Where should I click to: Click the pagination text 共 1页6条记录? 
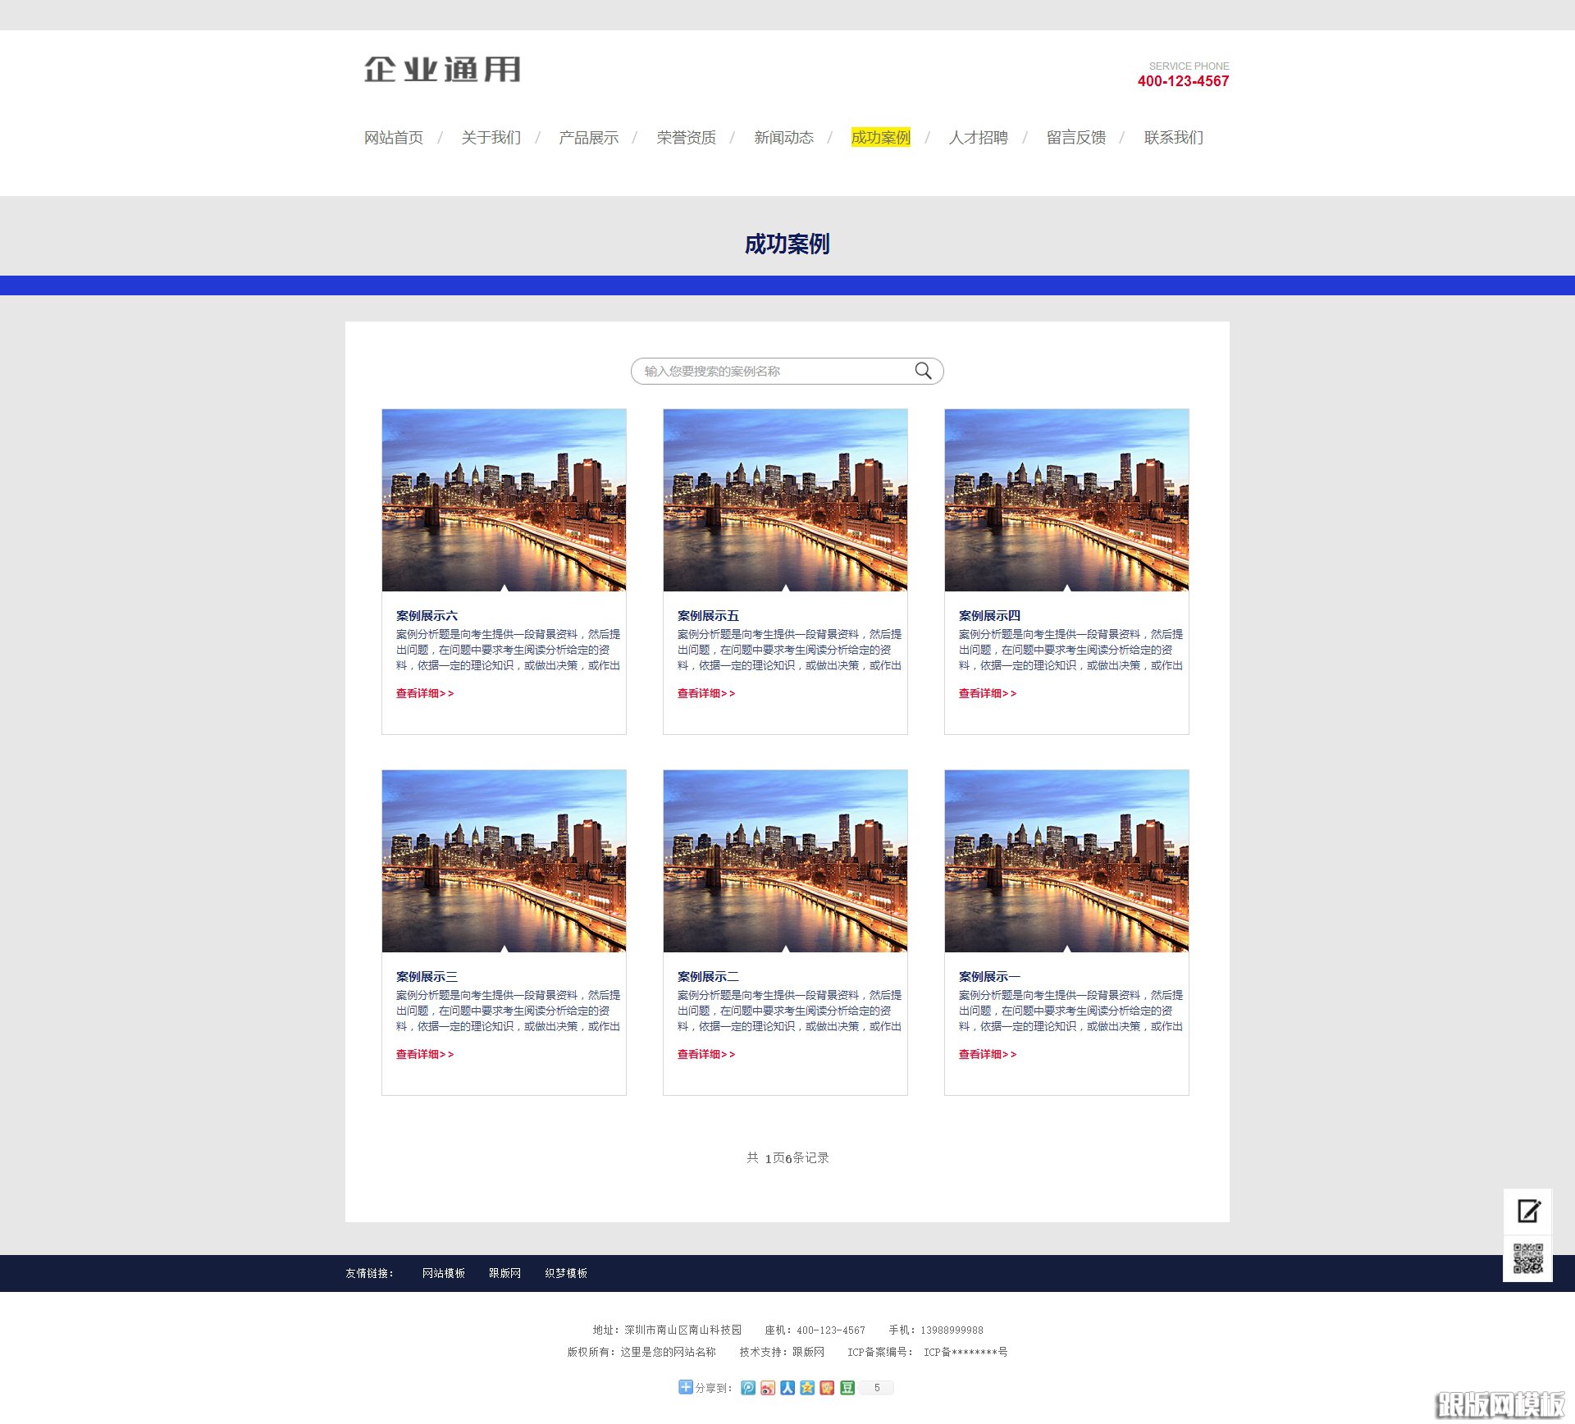(787, 1157)
